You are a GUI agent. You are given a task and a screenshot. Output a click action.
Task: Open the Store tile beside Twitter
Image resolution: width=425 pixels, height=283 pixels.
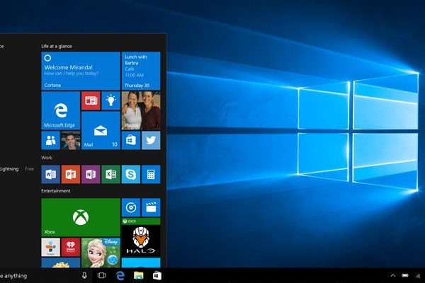pos(130,140)
